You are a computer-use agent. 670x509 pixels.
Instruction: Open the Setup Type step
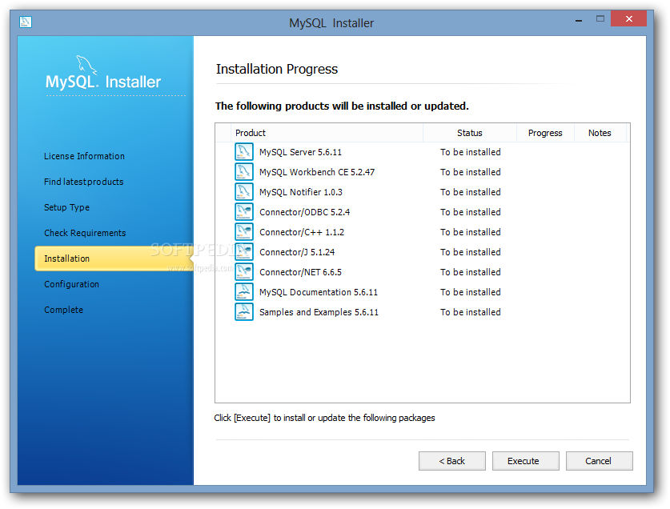[x=66, y=208]
